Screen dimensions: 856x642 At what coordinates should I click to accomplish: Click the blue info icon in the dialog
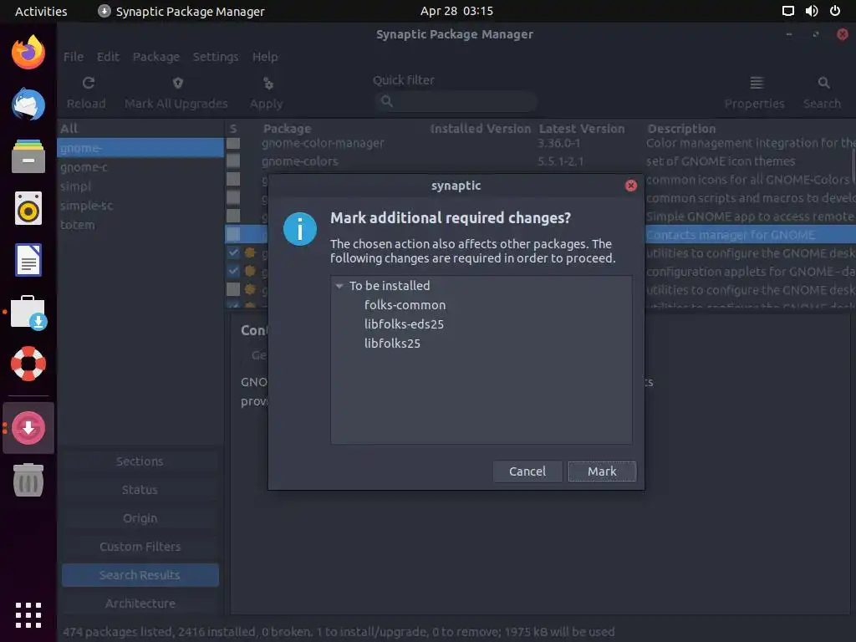point(300,229)
